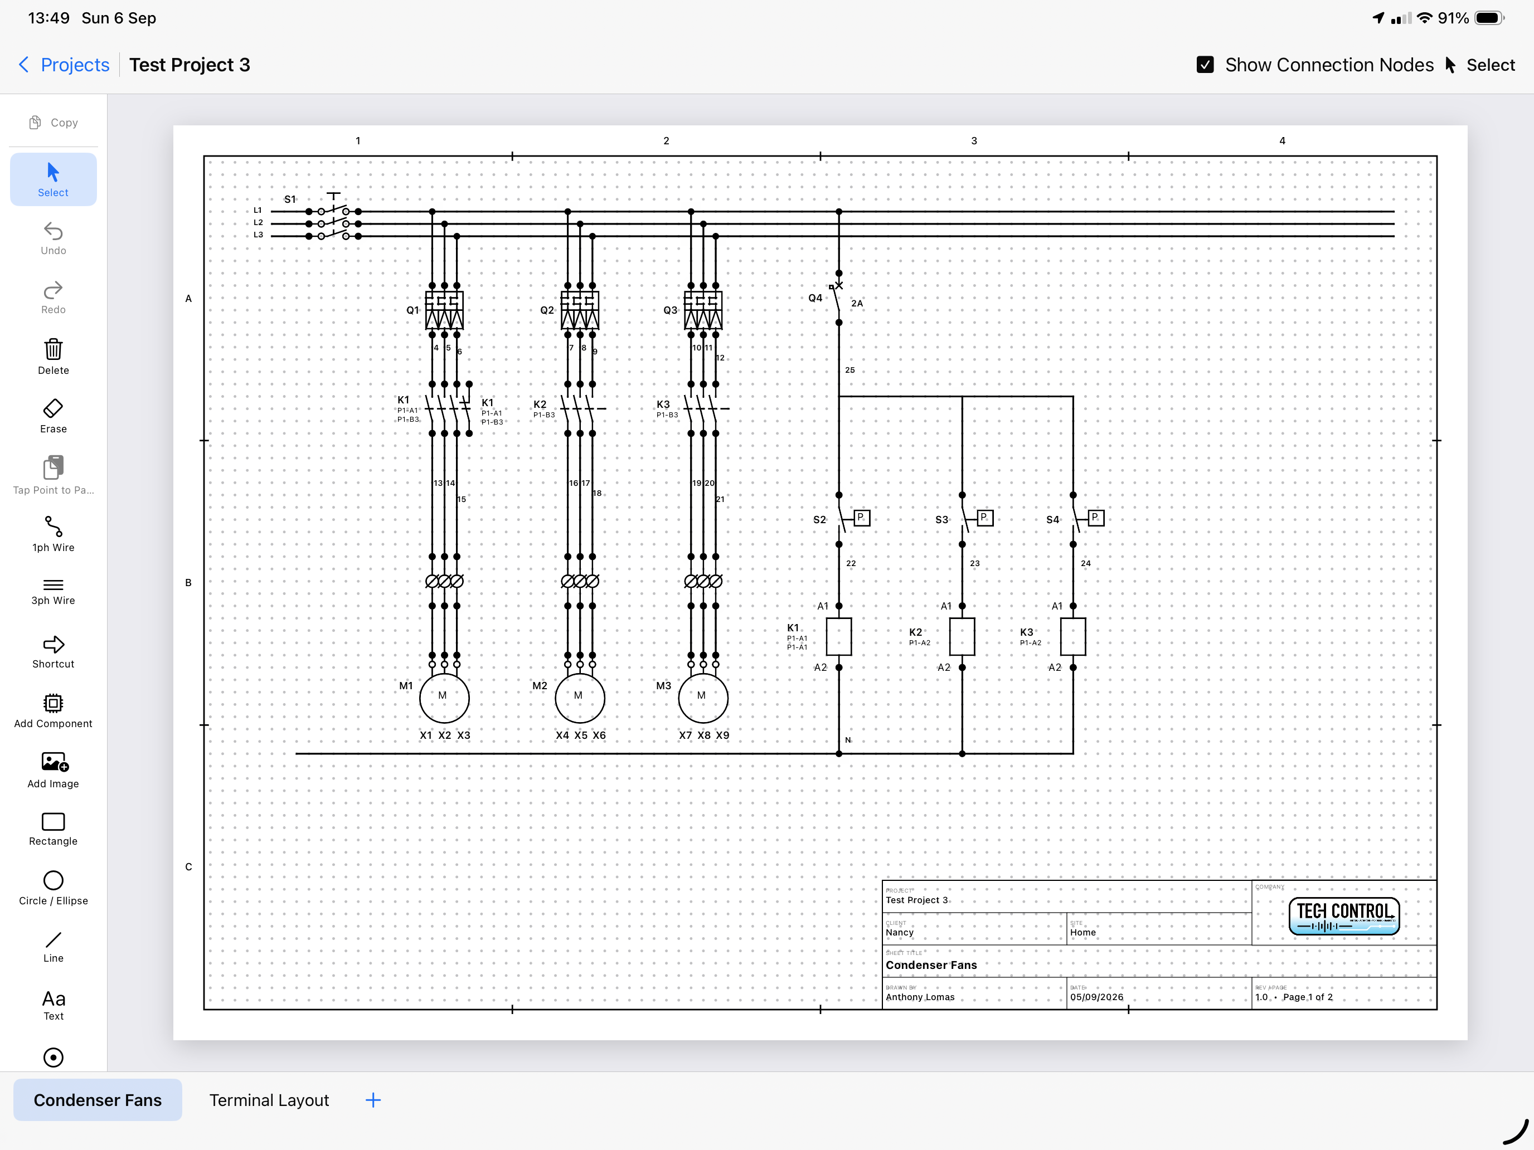Select the Q2 circuit breaker component
Viewport: 1534px width, 1150px height.
click(x=580, y=310)
